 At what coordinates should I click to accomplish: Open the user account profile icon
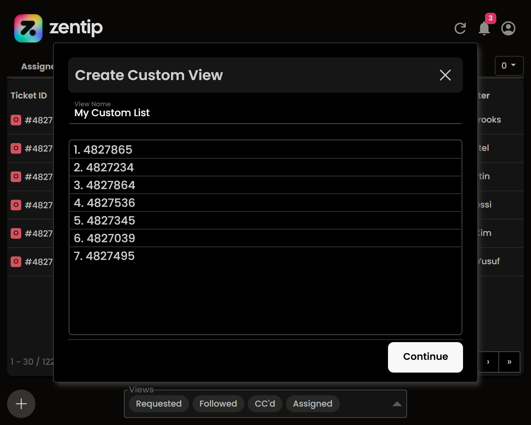click(508, 28)
